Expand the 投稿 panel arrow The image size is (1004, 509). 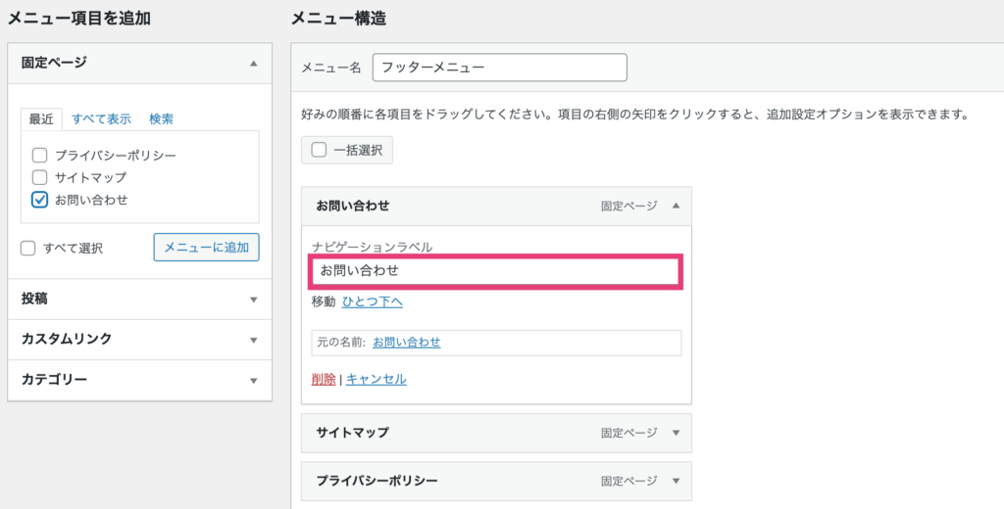pos(254,300)
